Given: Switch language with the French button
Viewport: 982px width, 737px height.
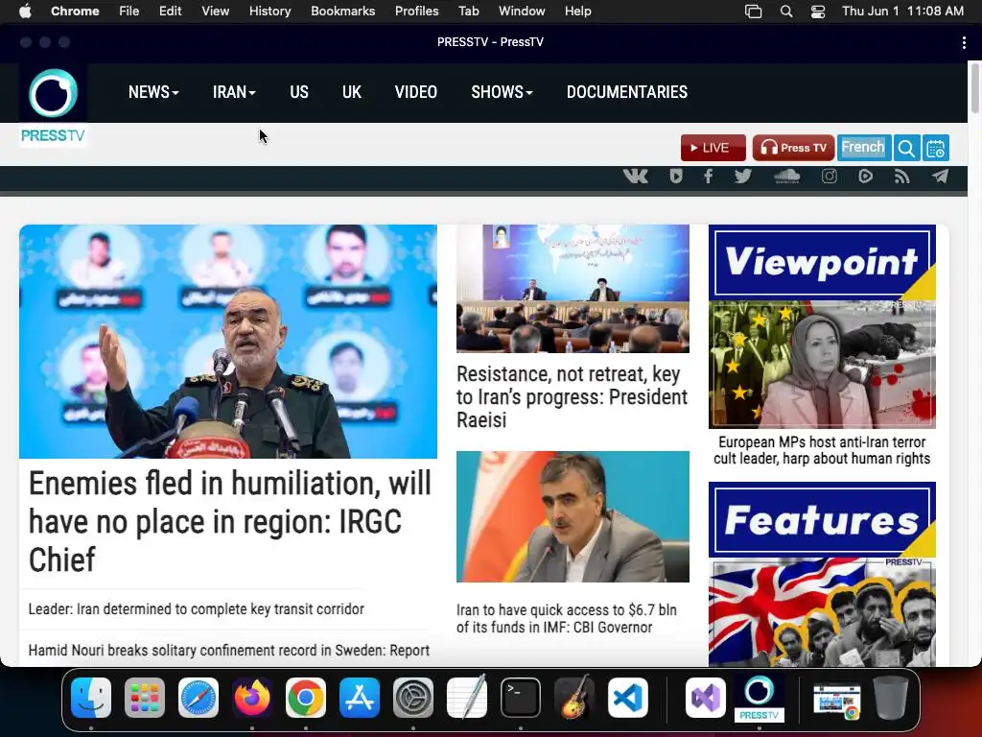Looking at the screenshot, I should click(864, 148).
